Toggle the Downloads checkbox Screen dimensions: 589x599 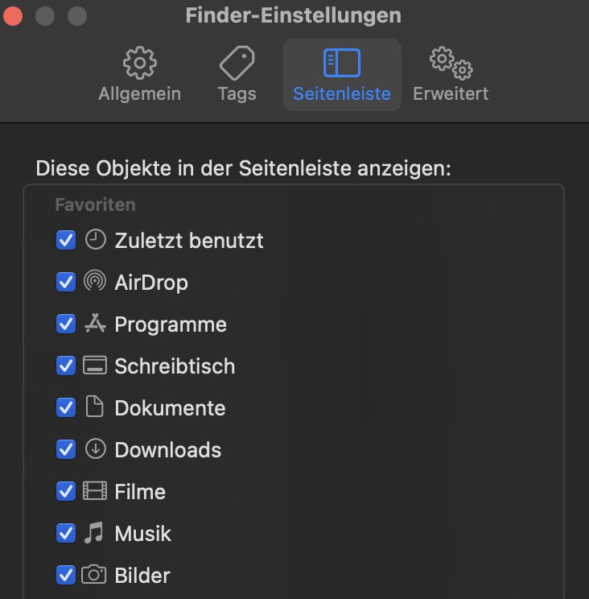tap(66, 449)
